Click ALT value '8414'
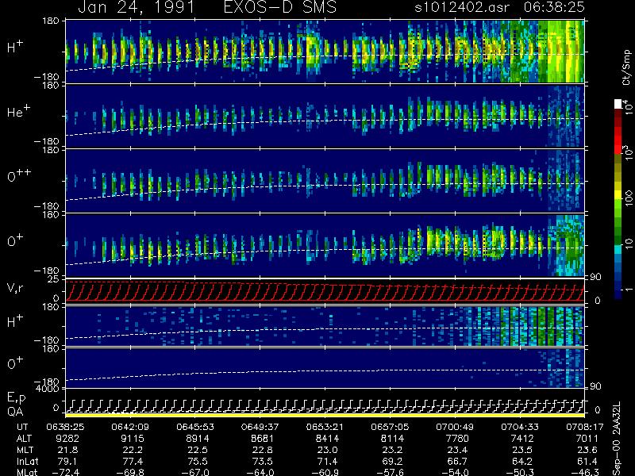This screenshot has width=635, height=476. pyautogui.click(x=328, y=439)
